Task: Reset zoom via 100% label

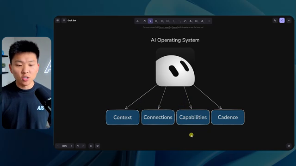Action: coord(65,146)
